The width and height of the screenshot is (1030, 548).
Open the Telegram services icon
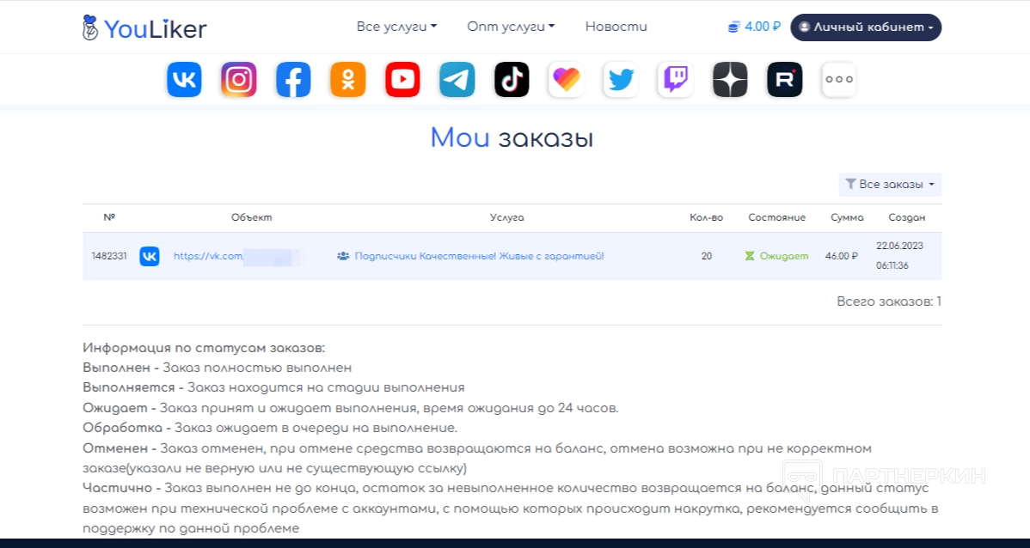(457, 79)
